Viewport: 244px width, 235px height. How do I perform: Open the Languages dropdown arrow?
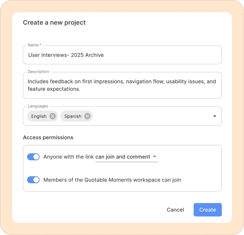[x=215, y=116]
